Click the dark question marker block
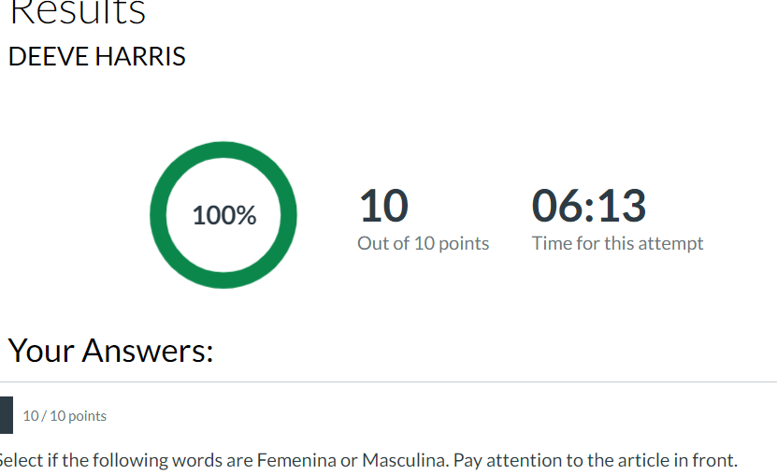Viewport: 777px width, 475px height. (6, 415)
